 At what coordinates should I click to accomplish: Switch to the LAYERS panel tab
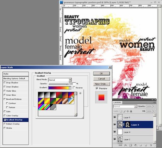(117, 102)
